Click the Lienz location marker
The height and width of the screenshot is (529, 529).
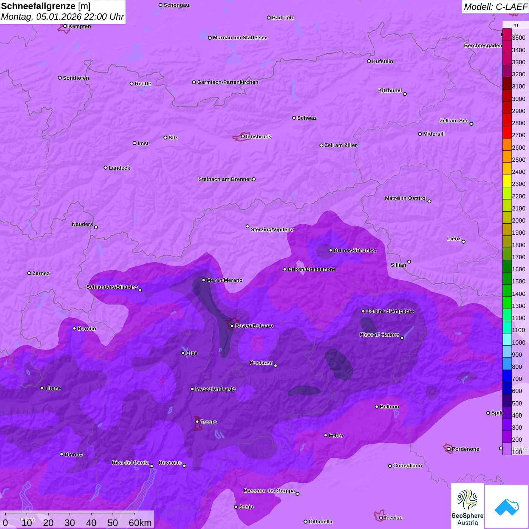pyautogui.click(x=464, y=242)
